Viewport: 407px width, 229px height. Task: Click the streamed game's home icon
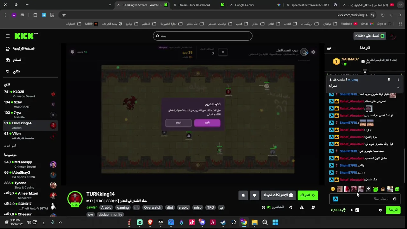click(x=305, y=52)
